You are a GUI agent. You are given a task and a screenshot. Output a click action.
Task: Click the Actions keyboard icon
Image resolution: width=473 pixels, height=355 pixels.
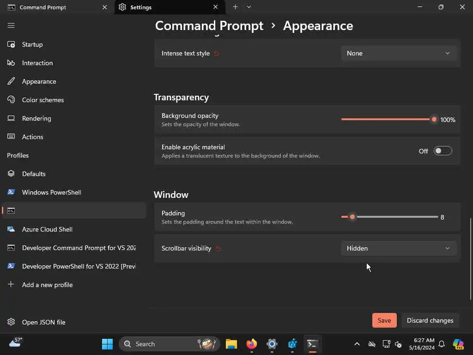tap(11, 136)
